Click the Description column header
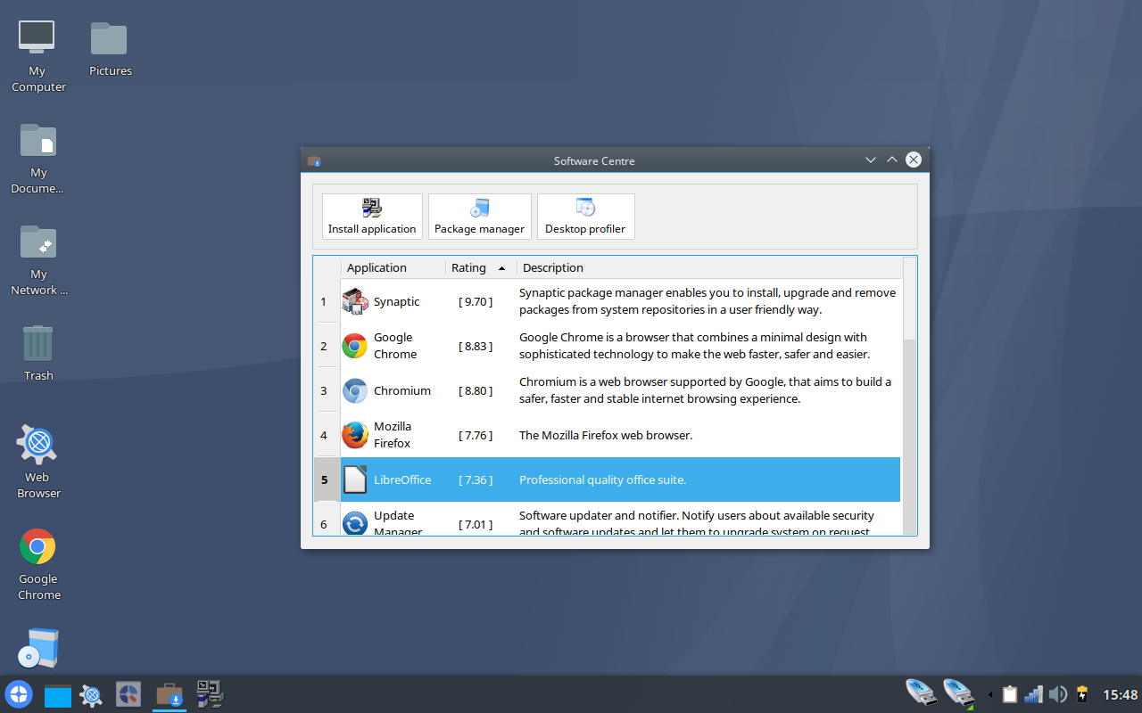This screenshot has height=713, width=1142. [553, 267]
